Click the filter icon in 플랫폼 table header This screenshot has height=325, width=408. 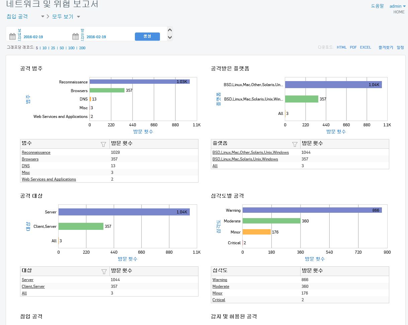pyautogui.click(x=295, y=144)
